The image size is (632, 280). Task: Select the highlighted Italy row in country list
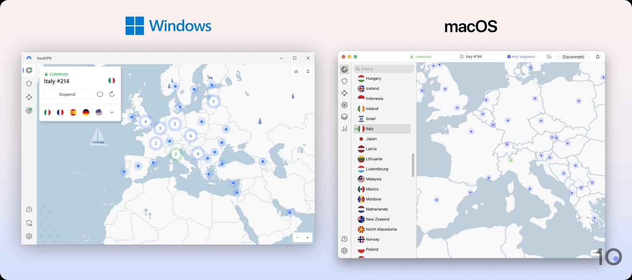pos(382,129)
